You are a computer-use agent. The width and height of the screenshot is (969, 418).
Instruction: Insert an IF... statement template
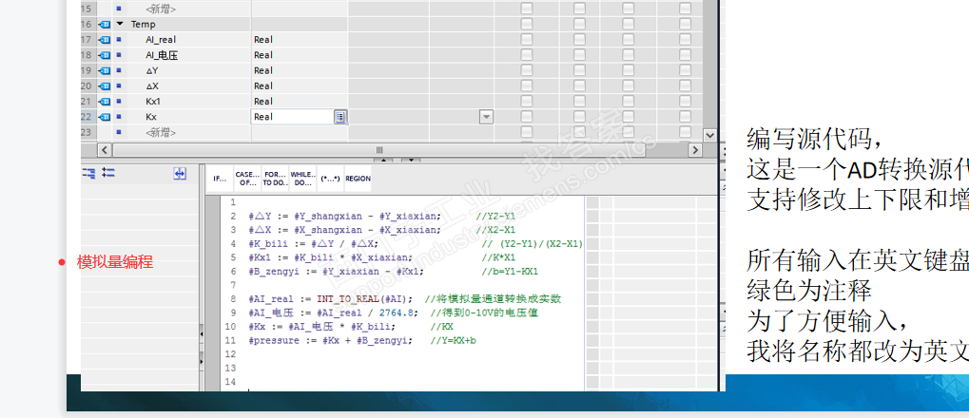tap(220, 179)
